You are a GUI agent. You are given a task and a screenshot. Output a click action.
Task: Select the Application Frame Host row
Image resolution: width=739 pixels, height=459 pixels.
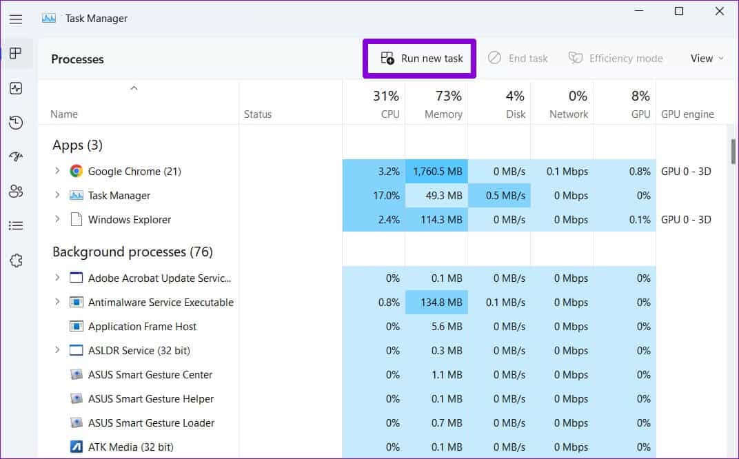tap(382, 327)
